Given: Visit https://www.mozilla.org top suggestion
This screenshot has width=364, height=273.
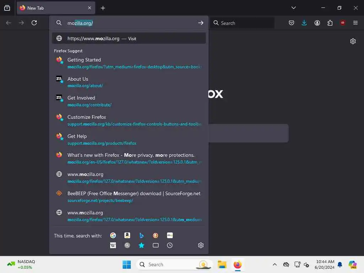Looking at the screenshot, I should point(129,38).
